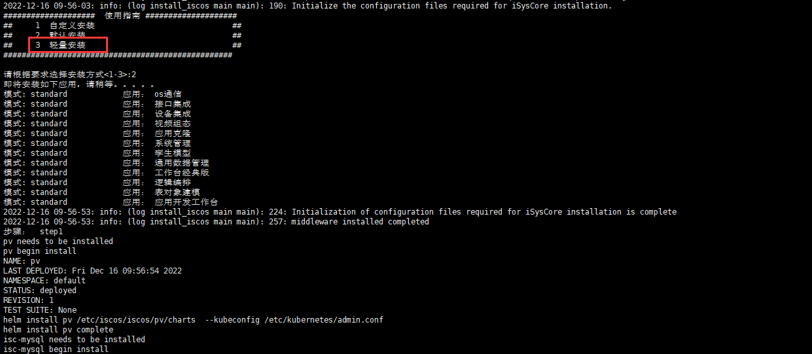This screenshot has height=354, width=812.
Task: Click the '系统管理' application entry
Action: pos(172,143)
